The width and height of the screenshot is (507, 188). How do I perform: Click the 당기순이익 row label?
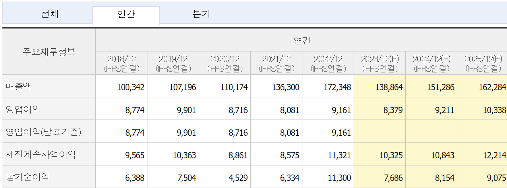pos(27,177)
